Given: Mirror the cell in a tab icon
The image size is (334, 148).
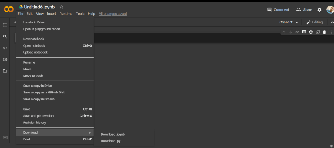Looking at the screenshot, I should click(318, 32).
